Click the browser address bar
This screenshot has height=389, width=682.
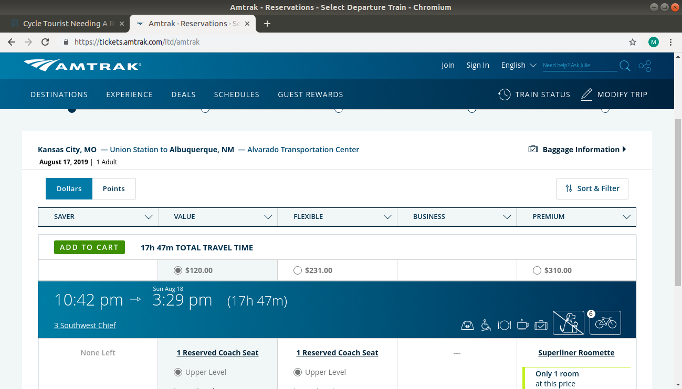[x=341, y=42]
